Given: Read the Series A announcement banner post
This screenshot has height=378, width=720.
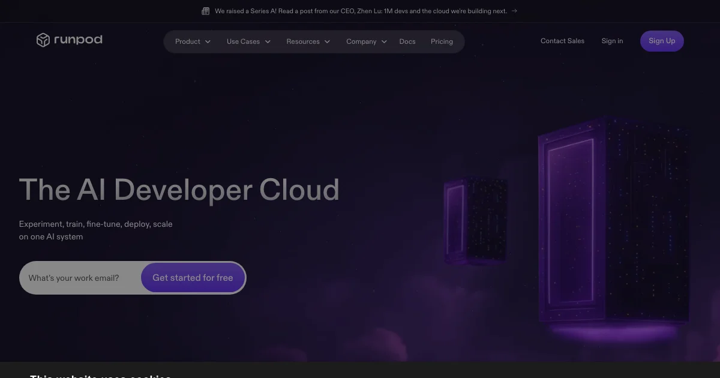Looking at the screenshot, I should [x=361, y=11].
